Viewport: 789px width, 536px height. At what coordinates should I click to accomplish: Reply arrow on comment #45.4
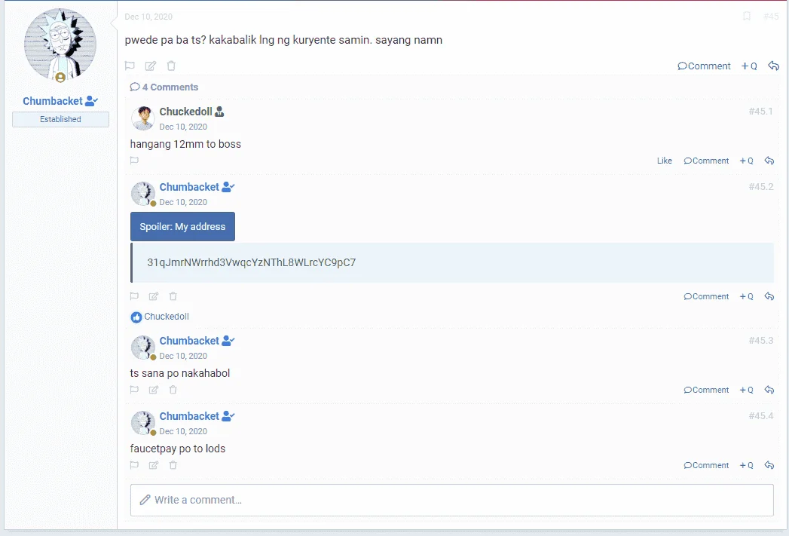pos(769,465)
